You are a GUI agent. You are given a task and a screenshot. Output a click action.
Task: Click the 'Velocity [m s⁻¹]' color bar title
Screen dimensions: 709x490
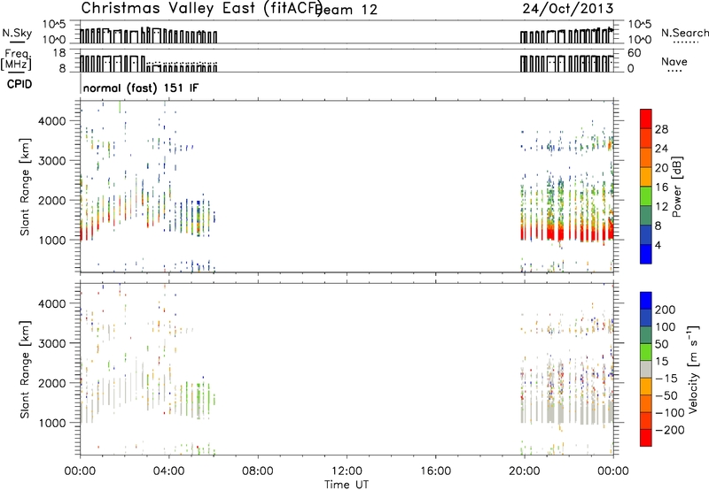[693, 369]
